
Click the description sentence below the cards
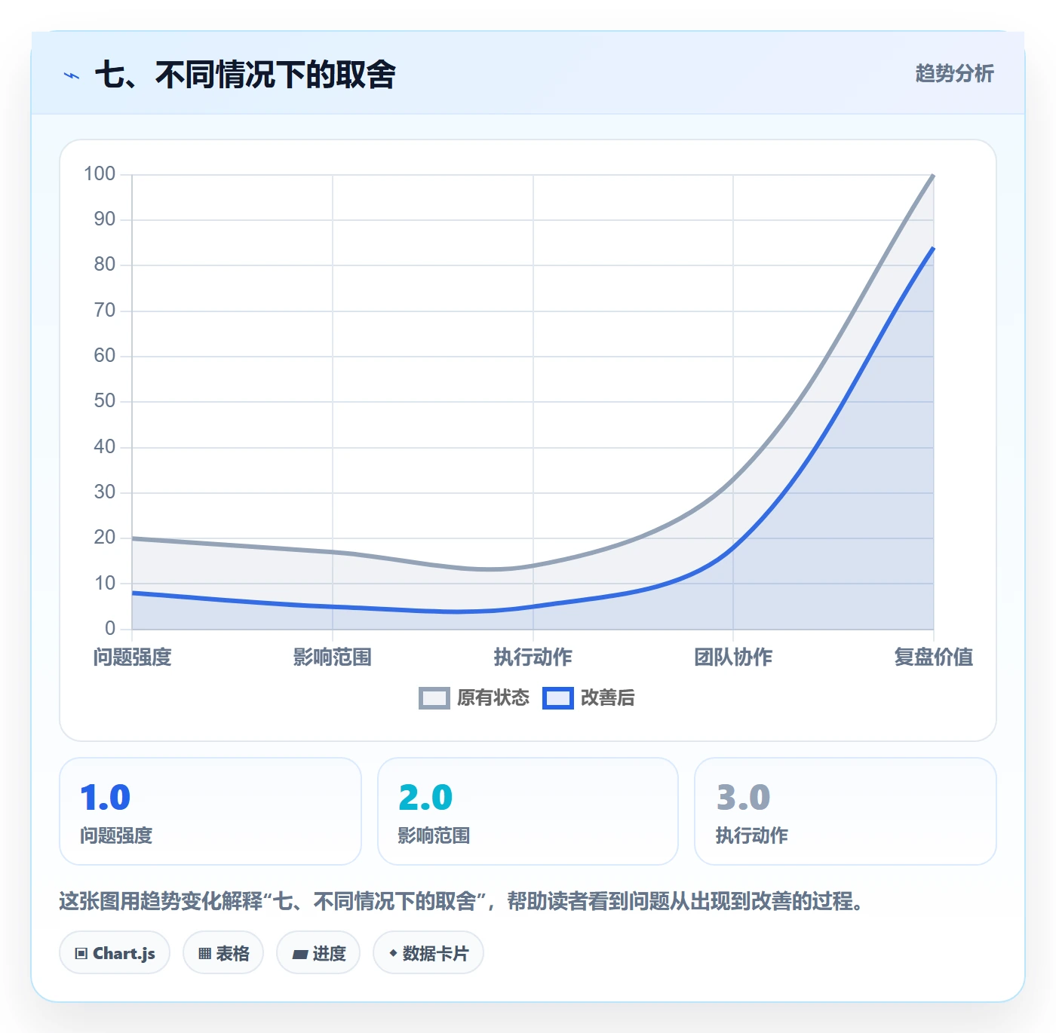(462, 901)
